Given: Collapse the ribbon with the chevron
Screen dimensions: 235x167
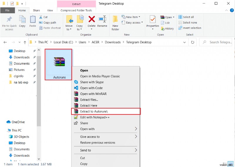Looking at the screenshot, I should [226, 10].
